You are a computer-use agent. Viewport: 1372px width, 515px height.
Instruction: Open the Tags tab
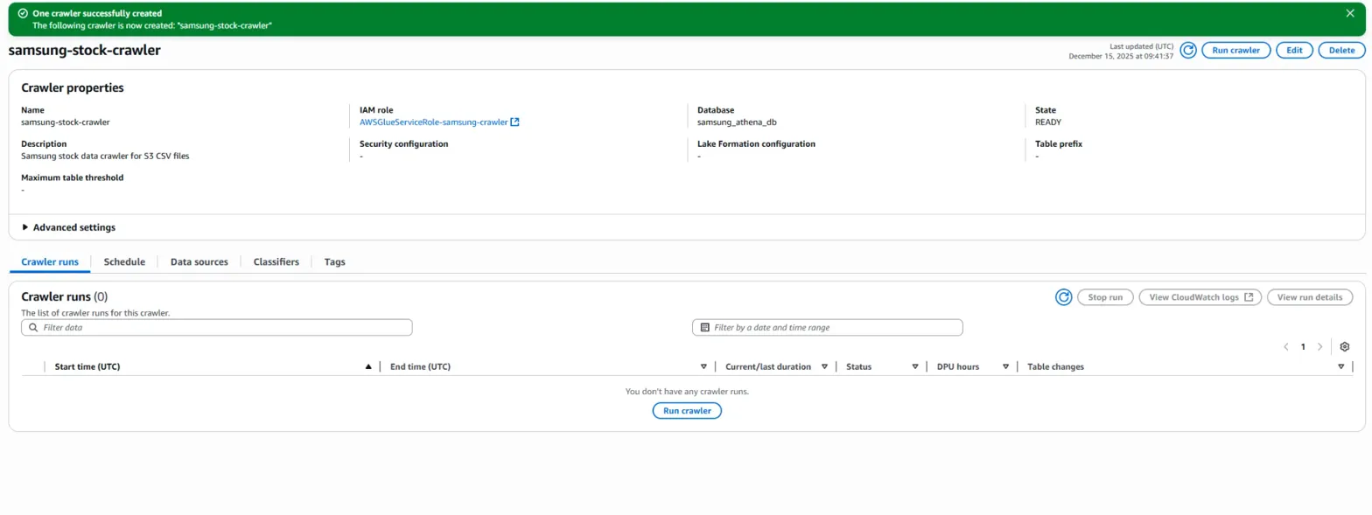tap(334, 261)
